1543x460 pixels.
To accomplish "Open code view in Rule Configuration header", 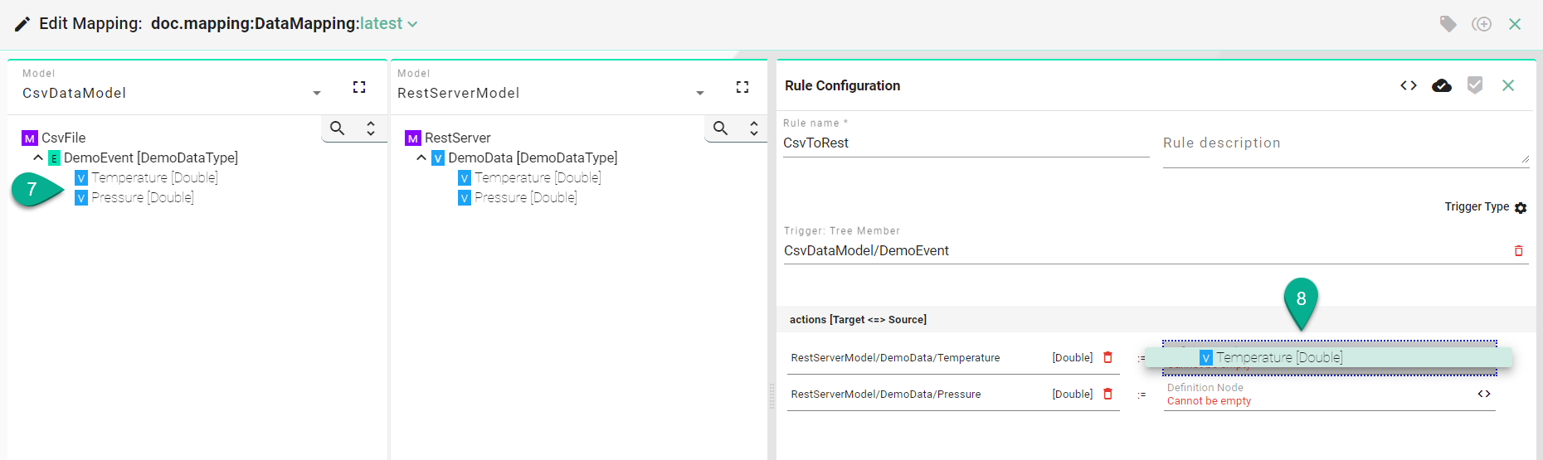I will (1408, 85).
